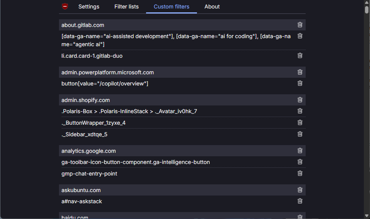This screenshot has height=219, width=370.
Task: Open the About tab
Action: (x=212, y=7)
